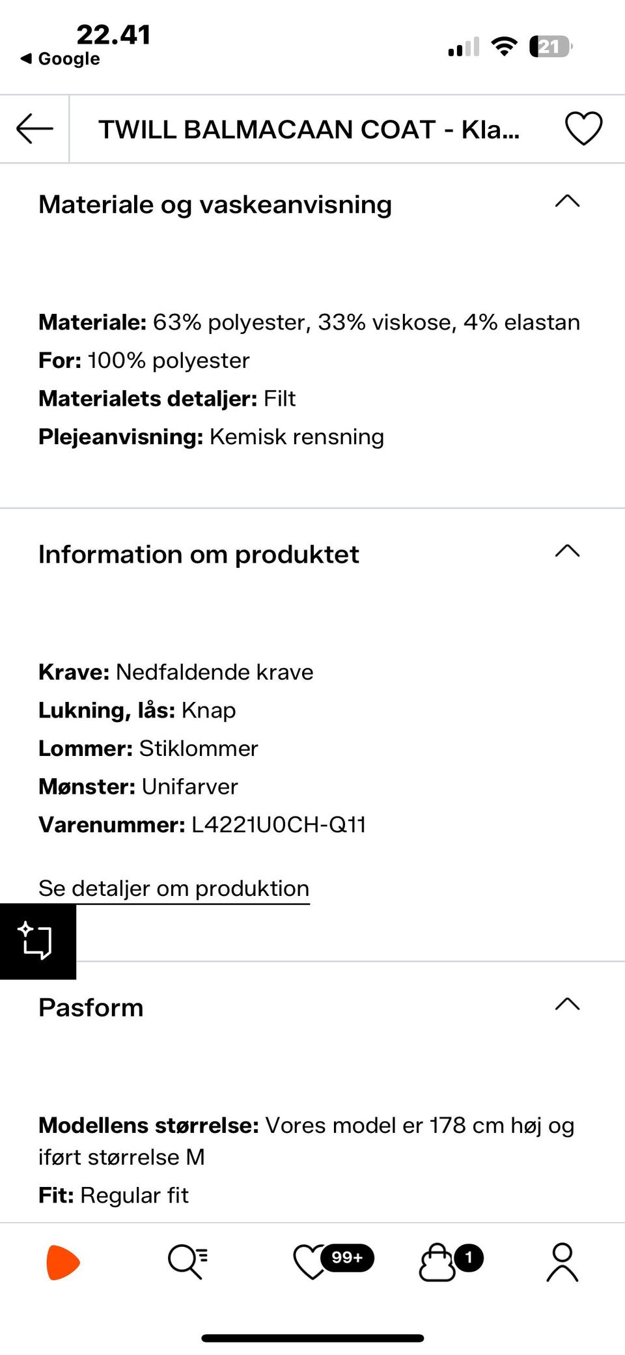The height and width of the screenshot is (1355, 625).
Task: Tap the black floating assistant icon
Action: (37, 941)
